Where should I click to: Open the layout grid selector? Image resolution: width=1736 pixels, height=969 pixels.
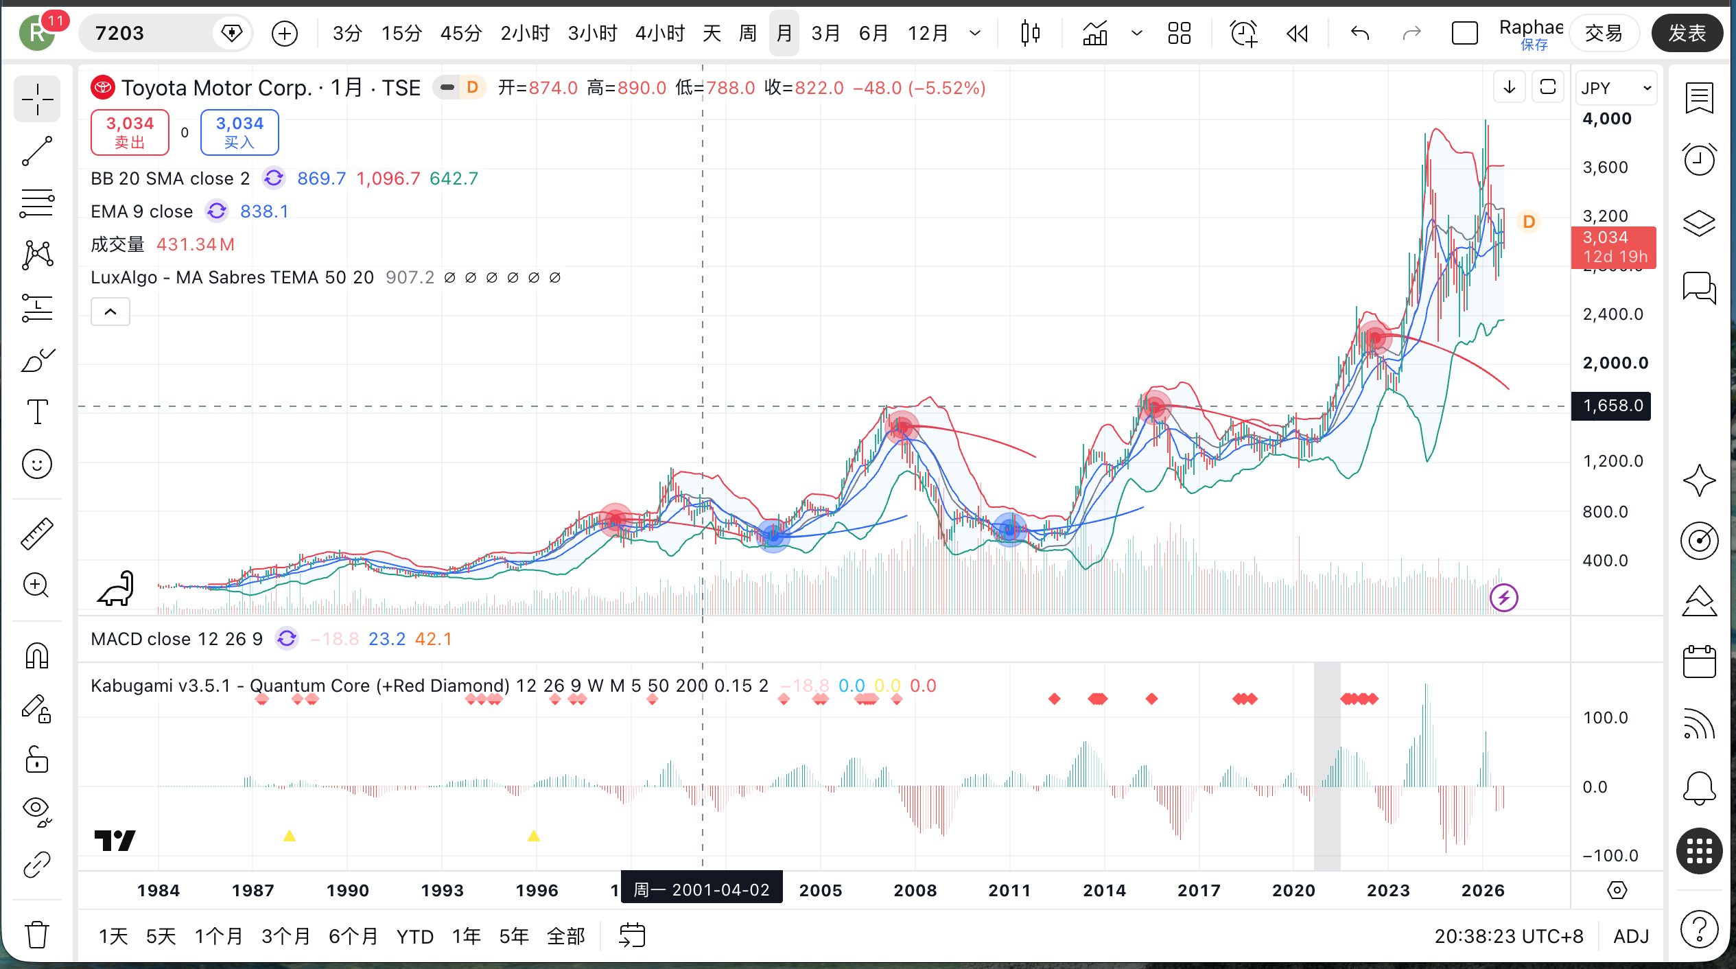[x=1179, y=33]
